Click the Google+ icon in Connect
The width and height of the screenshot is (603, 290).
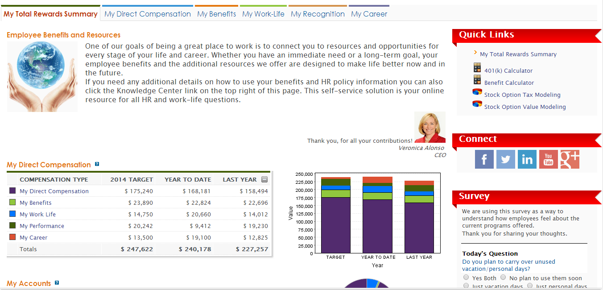(x=570, y=159)
